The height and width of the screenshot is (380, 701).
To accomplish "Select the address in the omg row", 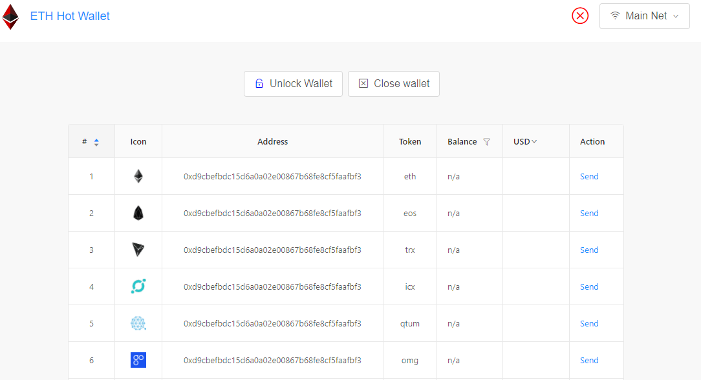I will click(x=272, y=360).
